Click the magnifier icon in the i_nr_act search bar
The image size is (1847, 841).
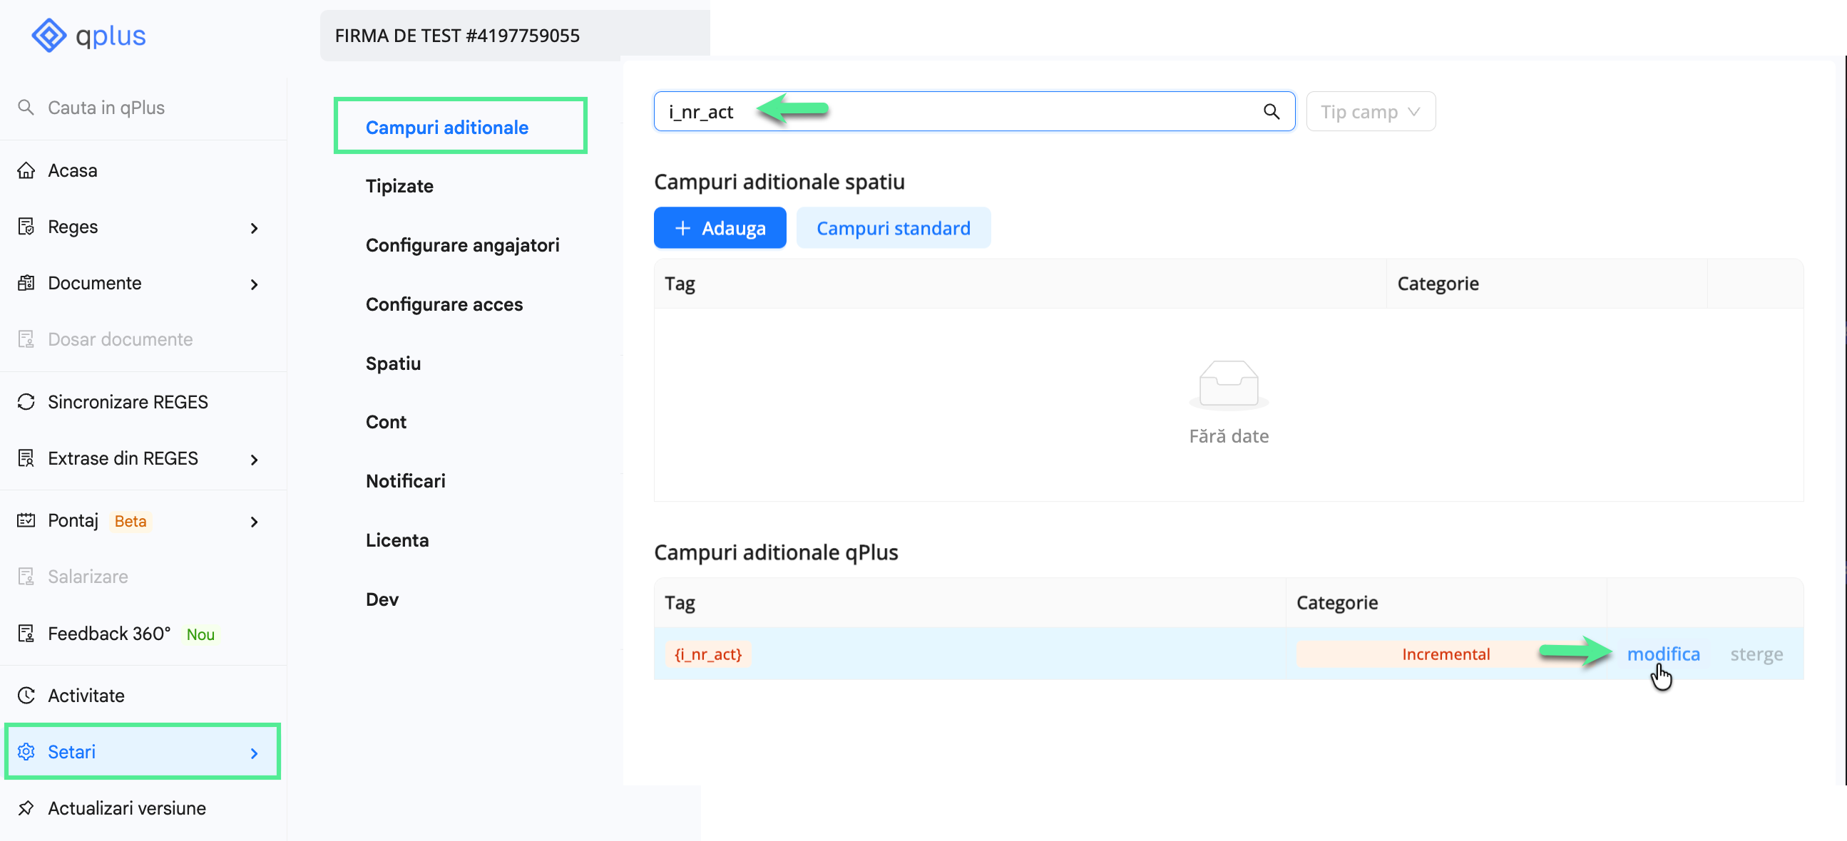pos(1272,111)
